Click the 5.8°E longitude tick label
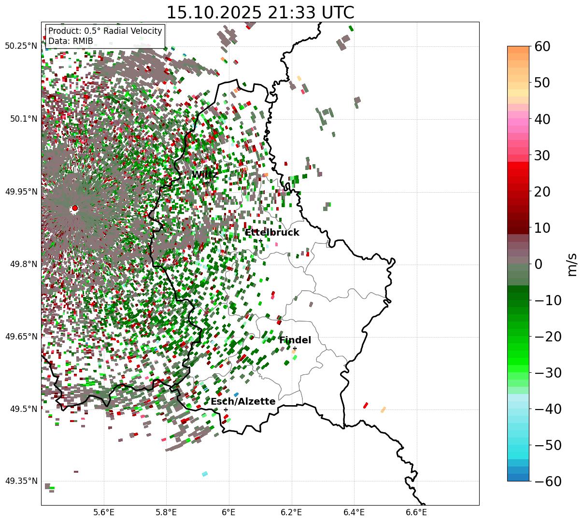This screenshot has width=583, height=522. (x=166, y=512)
